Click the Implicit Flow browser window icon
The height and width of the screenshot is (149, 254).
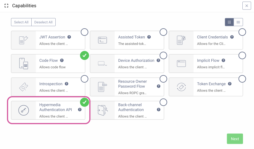[x=181, y=64]
